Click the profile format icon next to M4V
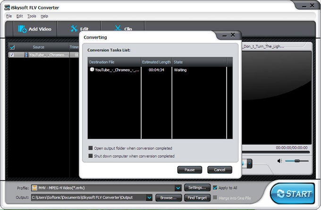Screen dimensions: 321x210 click(x=35, y=188)
